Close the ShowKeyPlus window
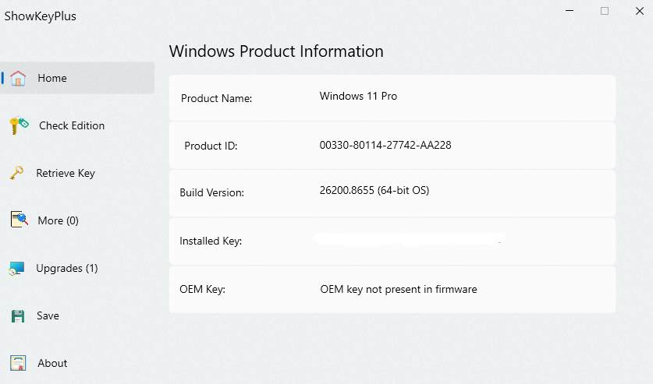653x384 pixels. click(640, 11)
